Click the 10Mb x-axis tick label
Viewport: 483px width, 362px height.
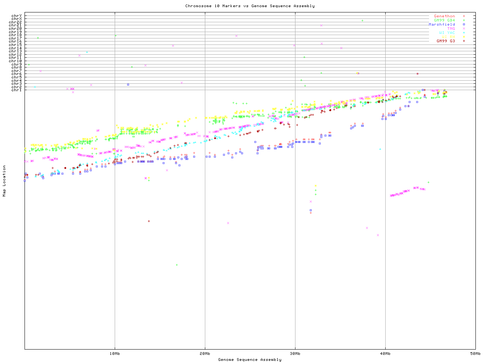pyautogui.click(x=115, y=354)
